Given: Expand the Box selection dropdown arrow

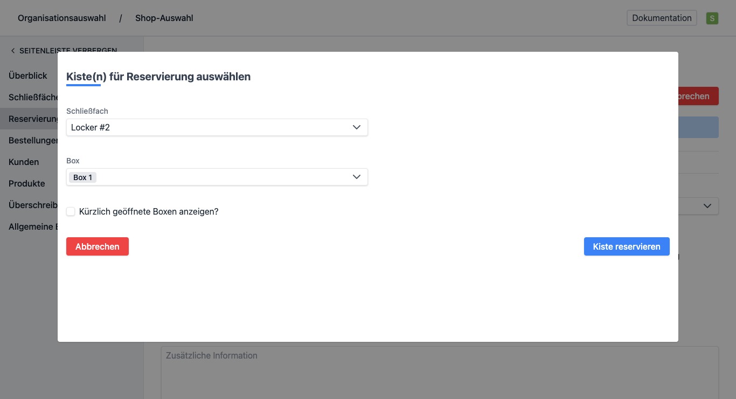Looking at the screenshot, I should click(x=356, y=177).
